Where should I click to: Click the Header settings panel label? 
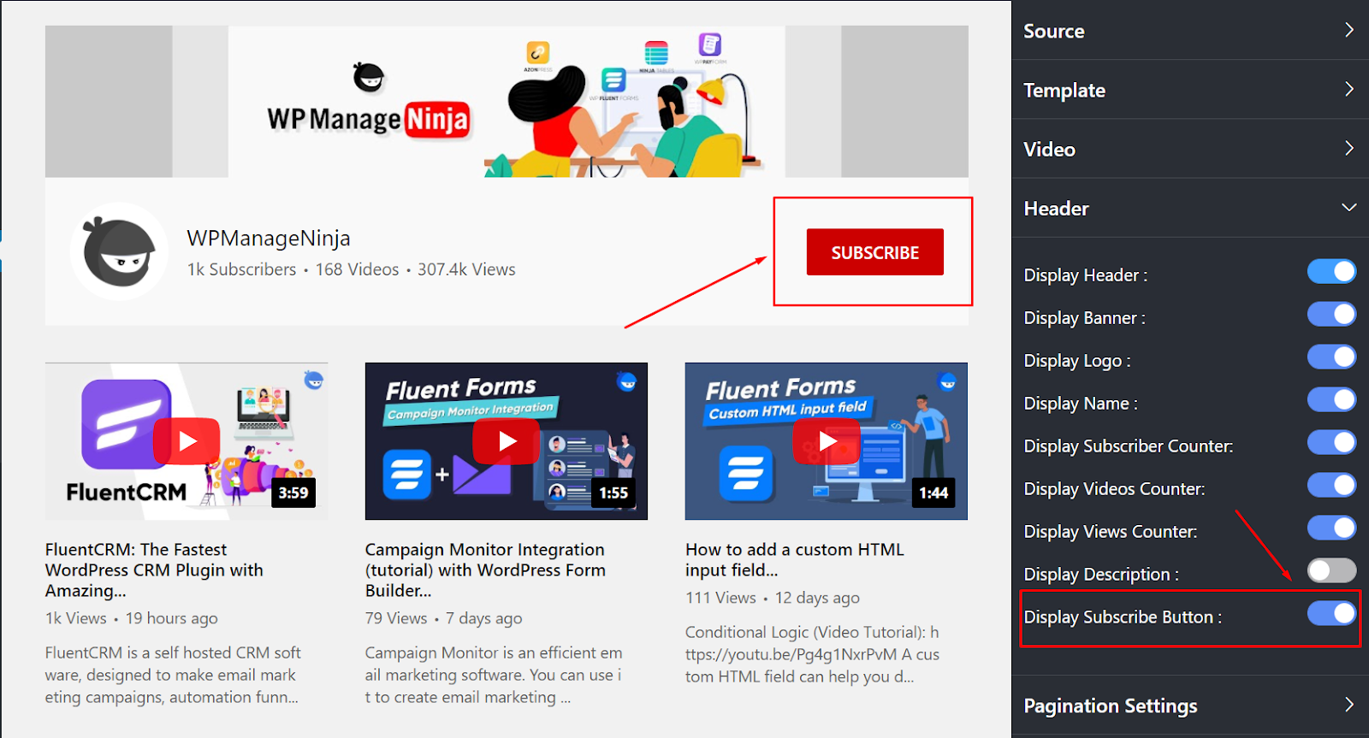click(x=1056, y=209)
